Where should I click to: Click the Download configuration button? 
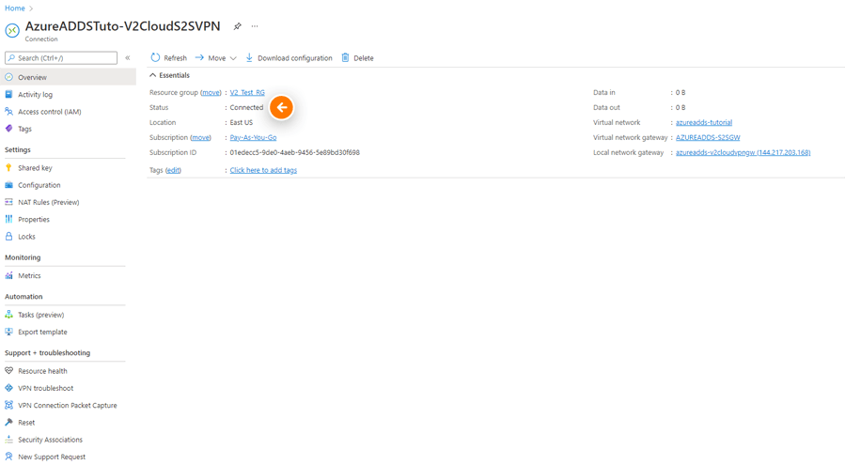click(289, 57)
